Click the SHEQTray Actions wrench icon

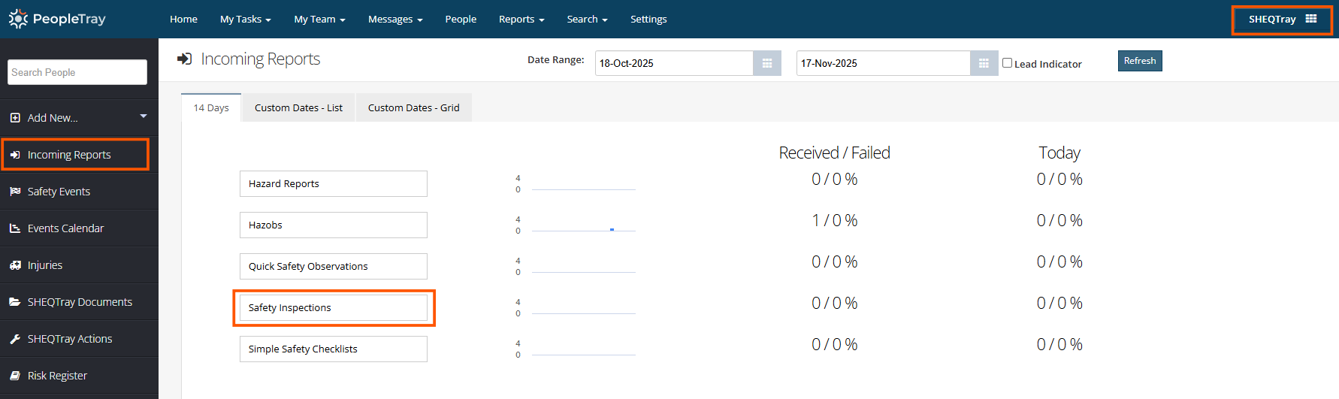(15, 339)
